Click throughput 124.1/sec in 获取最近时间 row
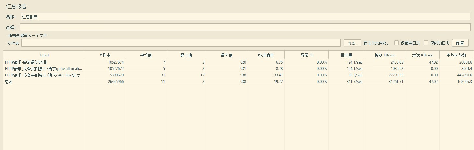 [354, 62]
